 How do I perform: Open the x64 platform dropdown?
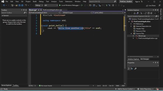51,5
